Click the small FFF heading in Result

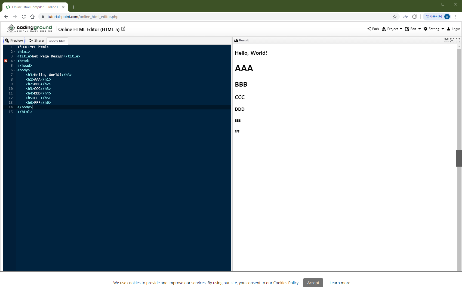tap(237, 131)
